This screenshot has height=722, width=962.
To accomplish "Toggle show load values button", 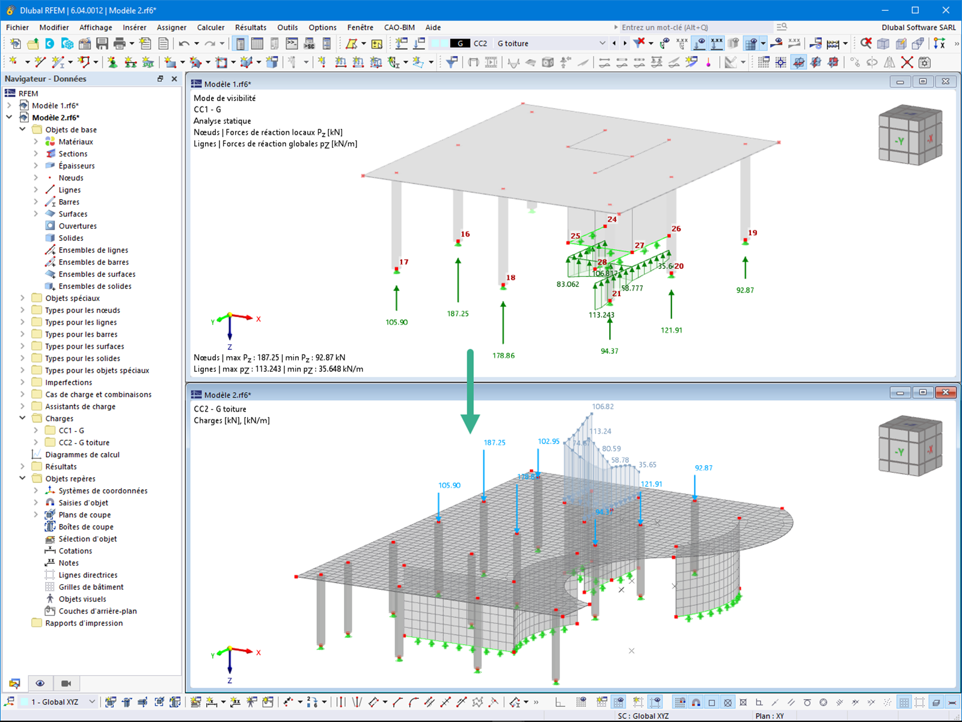I will click(717, 43).
